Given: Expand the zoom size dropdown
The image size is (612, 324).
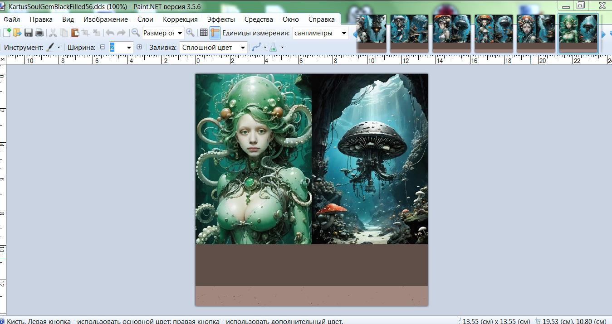Looking at the screenshot, I should click(180, 33).
